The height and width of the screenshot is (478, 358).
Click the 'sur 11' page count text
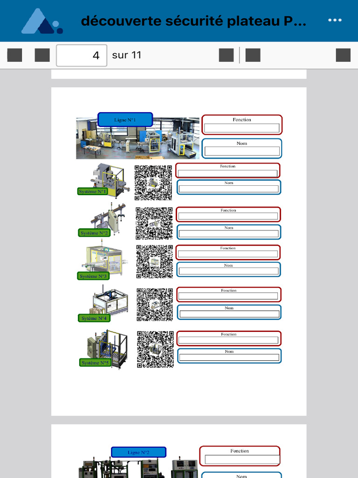127,55
